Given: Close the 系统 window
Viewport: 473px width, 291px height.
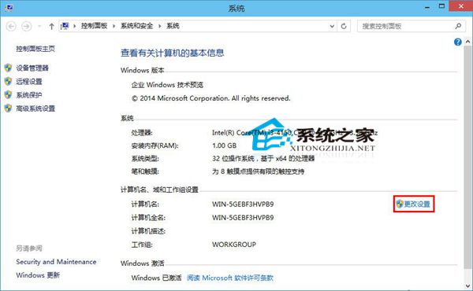Looking at the screenshot, I should [460, 6].
